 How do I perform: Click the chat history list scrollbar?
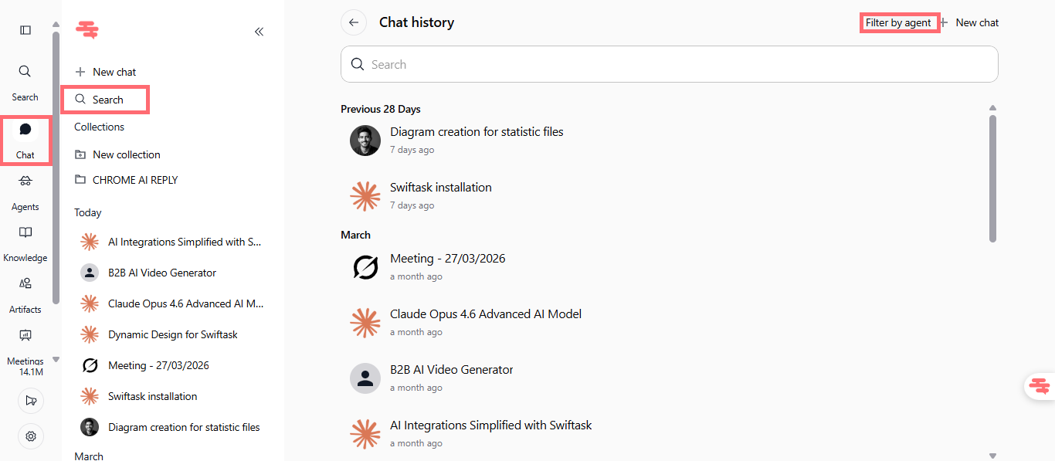coord(992,178)
